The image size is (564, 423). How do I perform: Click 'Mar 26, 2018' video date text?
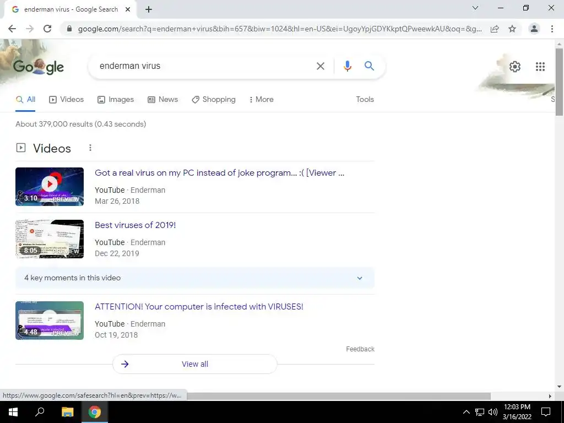pos(117,201)
